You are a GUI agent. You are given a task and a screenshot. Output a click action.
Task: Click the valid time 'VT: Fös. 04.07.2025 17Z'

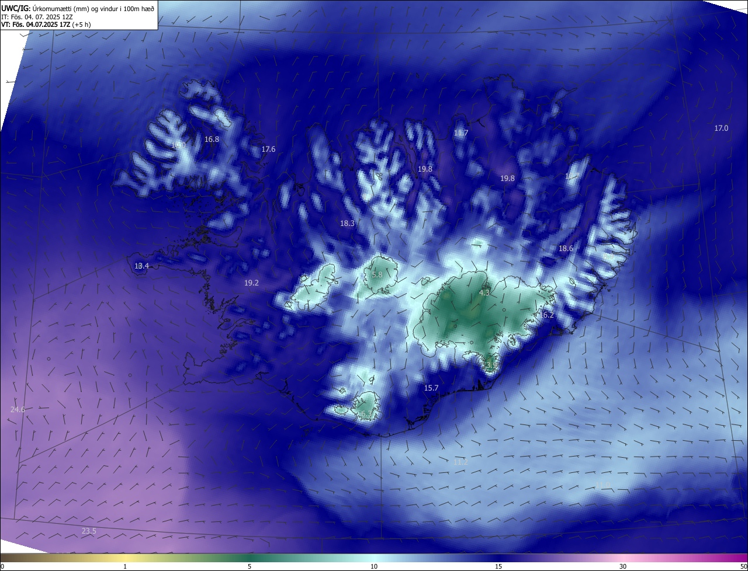click(35, 25)
